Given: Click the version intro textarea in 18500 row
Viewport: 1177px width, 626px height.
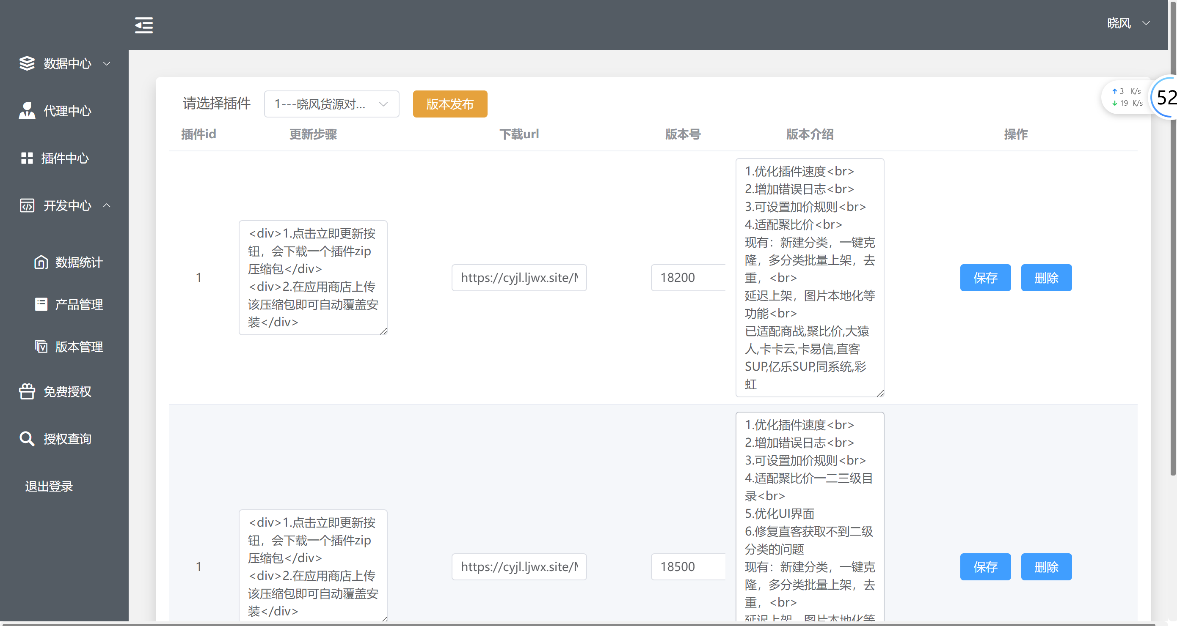Looking at the screenshot, I should [x=810, y=517].
